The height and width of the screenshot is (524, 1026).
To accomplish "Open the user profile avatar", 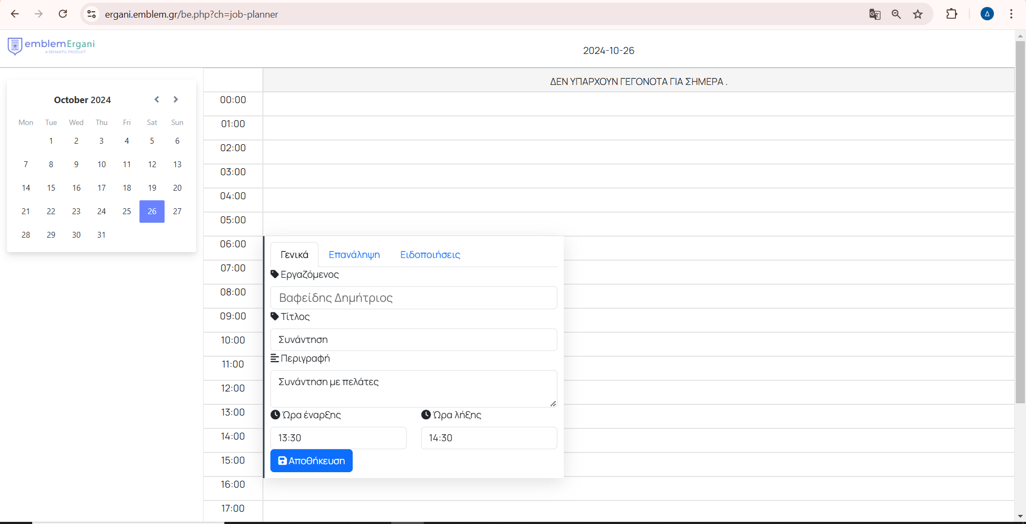I will (x=987, y=14).
